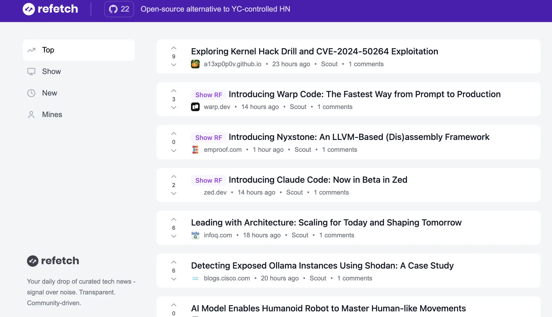This screenshot has height=317, width=552.
Task: Upvote the Nyxstone framework post
Action: point(174,133)
